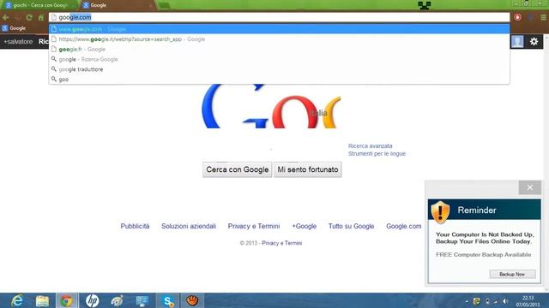Launch Internet Explorer from the taskbar
Screen dimensions: 549x308
pos(17,300)
